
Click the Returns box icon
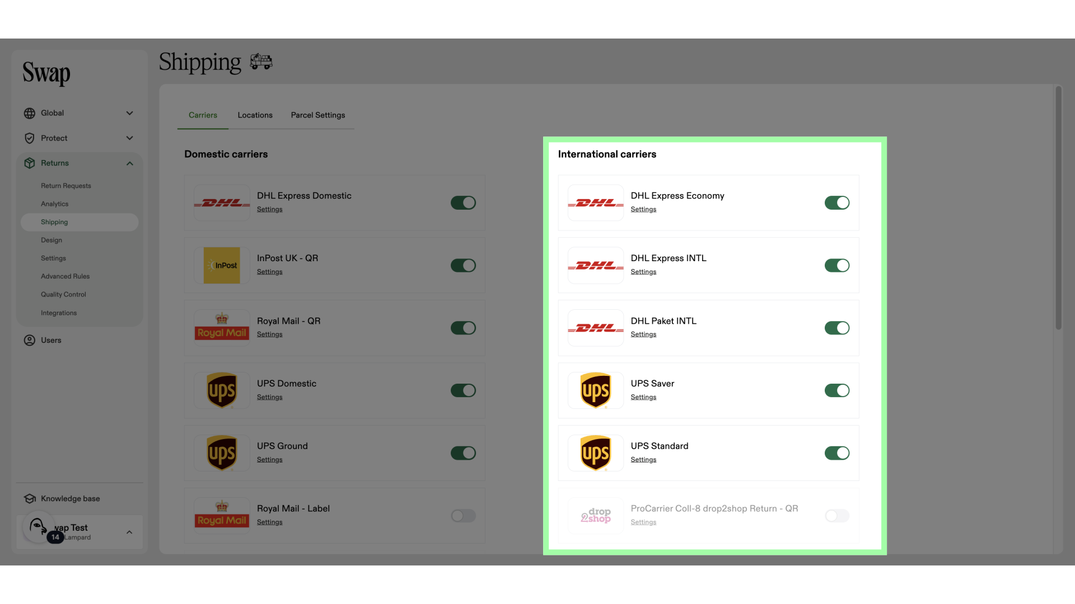pyautogui.click(x=30, y=163)
